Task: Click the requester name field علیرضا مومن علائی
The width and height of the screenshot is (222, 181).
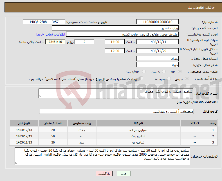Action: [x=122, y=34]
